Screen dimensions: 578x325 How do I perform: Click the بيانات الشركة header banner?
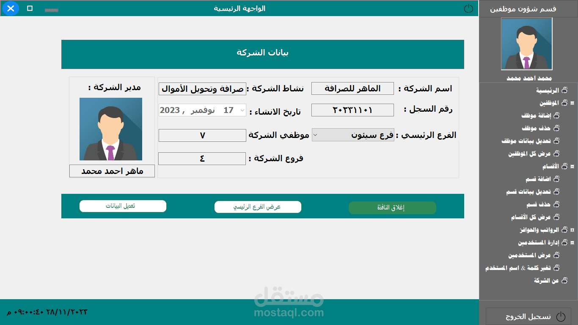coord(263,54)
